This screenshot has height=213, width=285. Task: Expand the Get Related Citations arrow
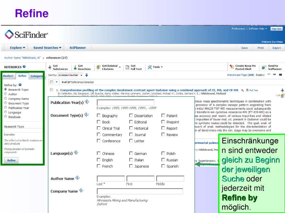pyautogui.click(x=120, y=67)
